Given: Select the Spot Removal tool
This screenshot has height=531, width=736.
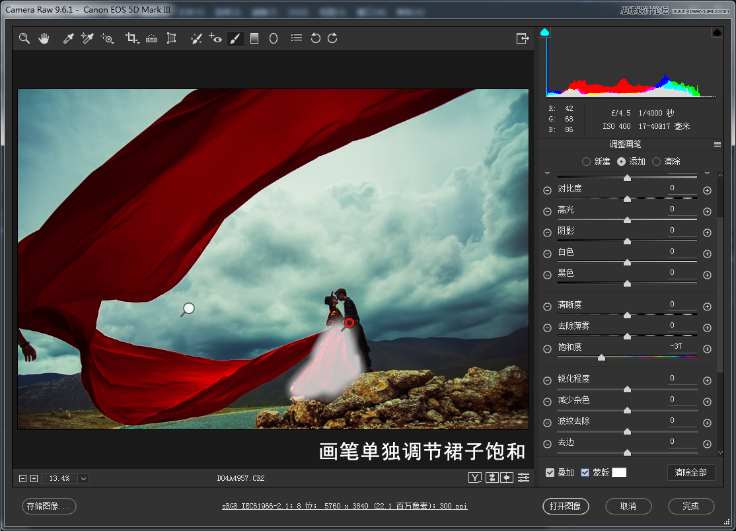Looking at the screenshot, I should tap(196, 38).
